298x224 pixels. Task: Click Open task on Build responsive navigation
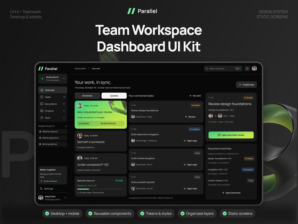(190, 141)
